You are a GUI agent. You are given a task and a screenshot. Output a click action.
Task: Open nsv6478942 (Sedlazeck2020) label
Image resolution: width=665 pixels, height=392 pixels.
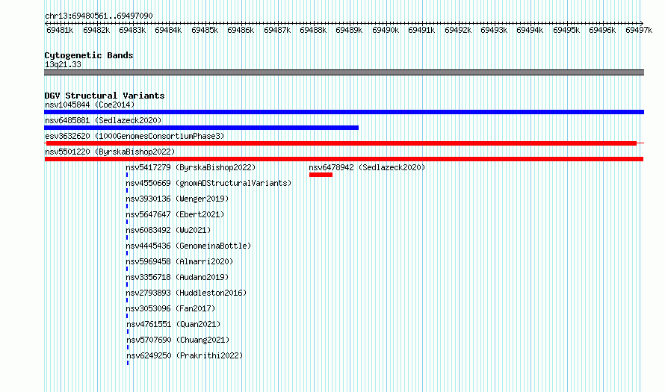pos(367,167)
